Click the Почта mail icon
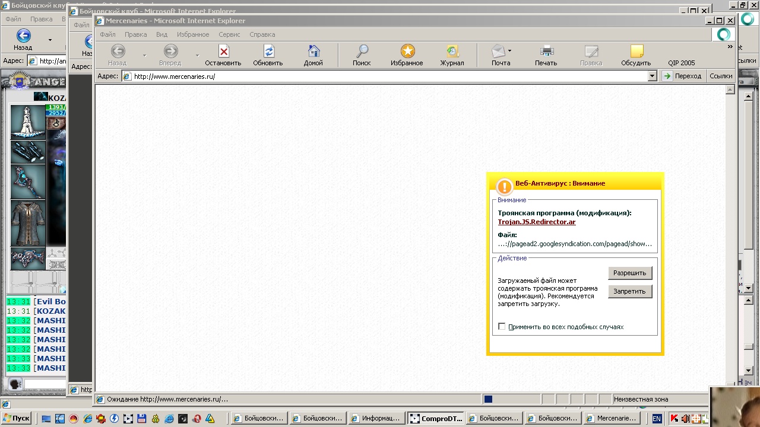 (x=498, y=52)
